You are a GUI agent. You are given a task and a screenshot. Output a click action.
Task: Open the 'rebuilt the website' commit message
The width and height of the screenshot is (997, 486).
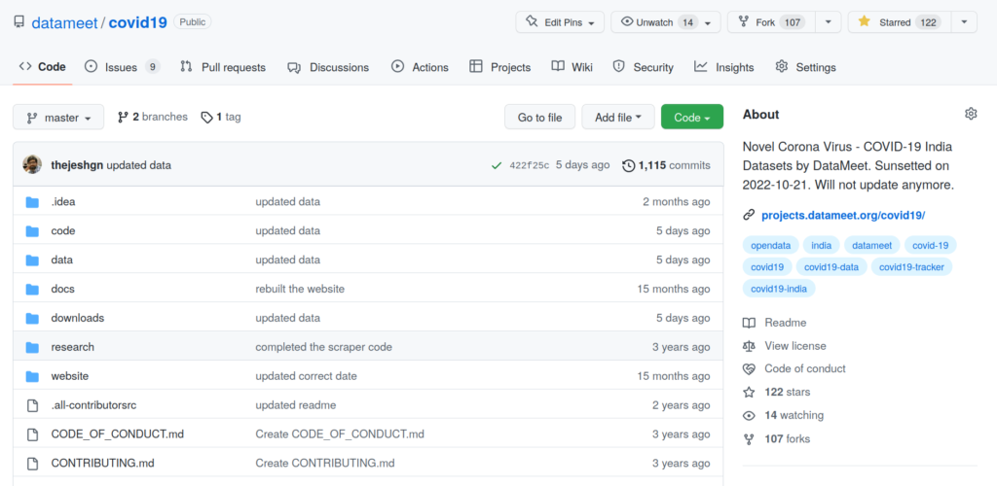click(300, 289)
